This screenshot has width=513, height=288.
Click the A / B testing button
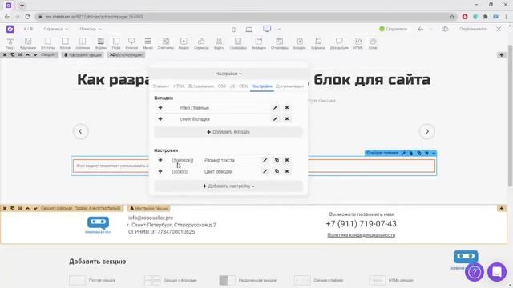28,29
